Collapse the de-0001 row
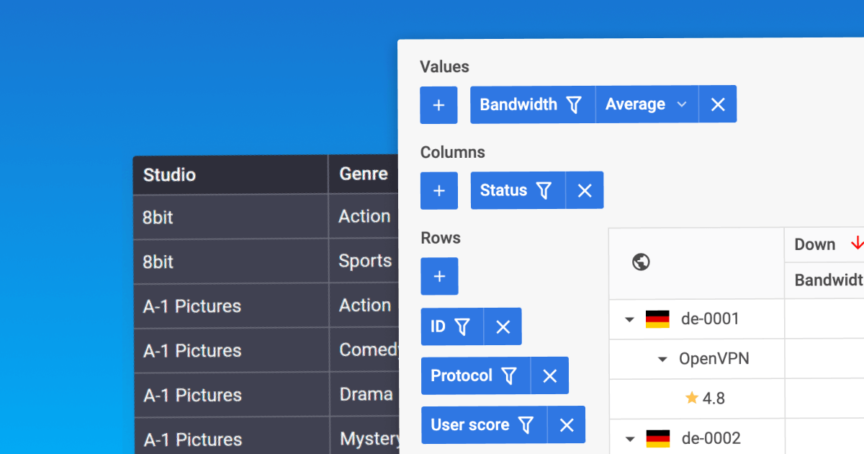The height and width of the screenshot is (454, 864). point(629,319)
